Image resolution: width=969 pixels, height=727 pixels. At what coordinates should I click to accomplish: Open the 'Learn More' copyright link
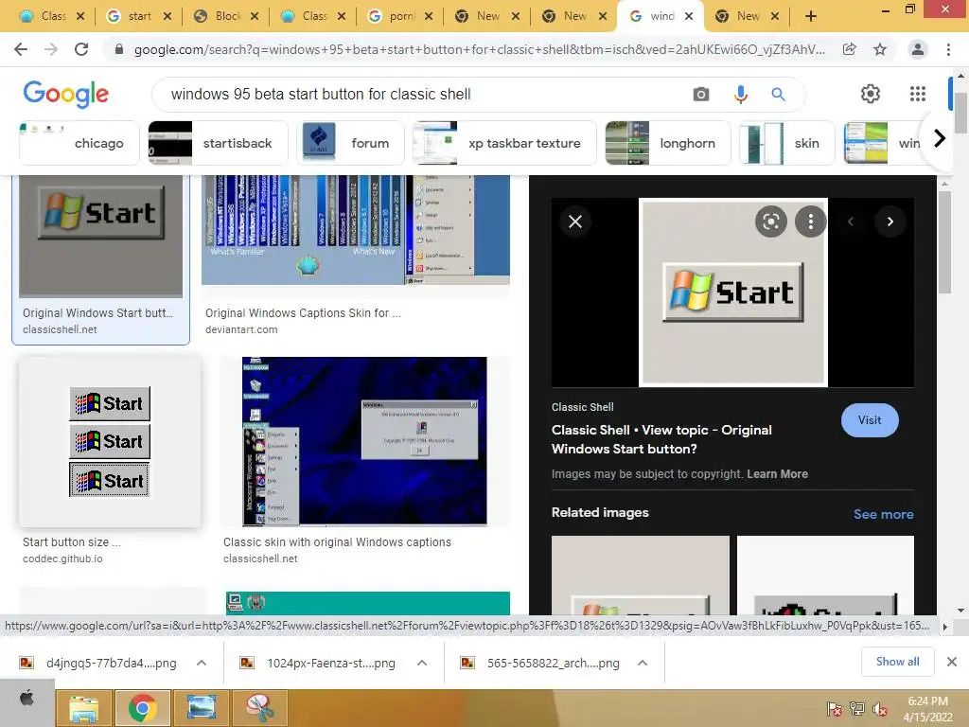point(777,474)
